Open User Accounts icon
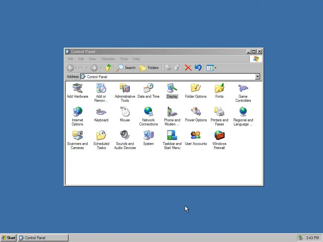This screenshot has height=242, width=323. pyautogui.click(x=196, y=135)
